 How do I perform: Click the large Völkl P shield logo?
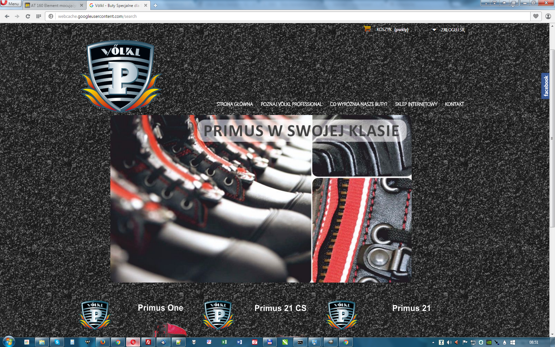tap(121, 76)
